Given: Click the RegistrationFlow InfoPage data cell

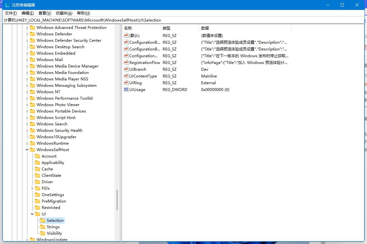Looking at the screenshot, I should point(244,63).
